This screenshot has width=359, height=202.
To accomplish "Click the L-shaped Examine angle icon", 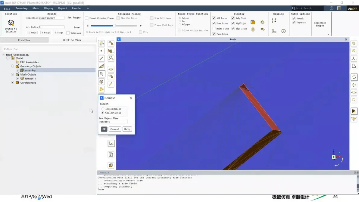I will (274, 31).
